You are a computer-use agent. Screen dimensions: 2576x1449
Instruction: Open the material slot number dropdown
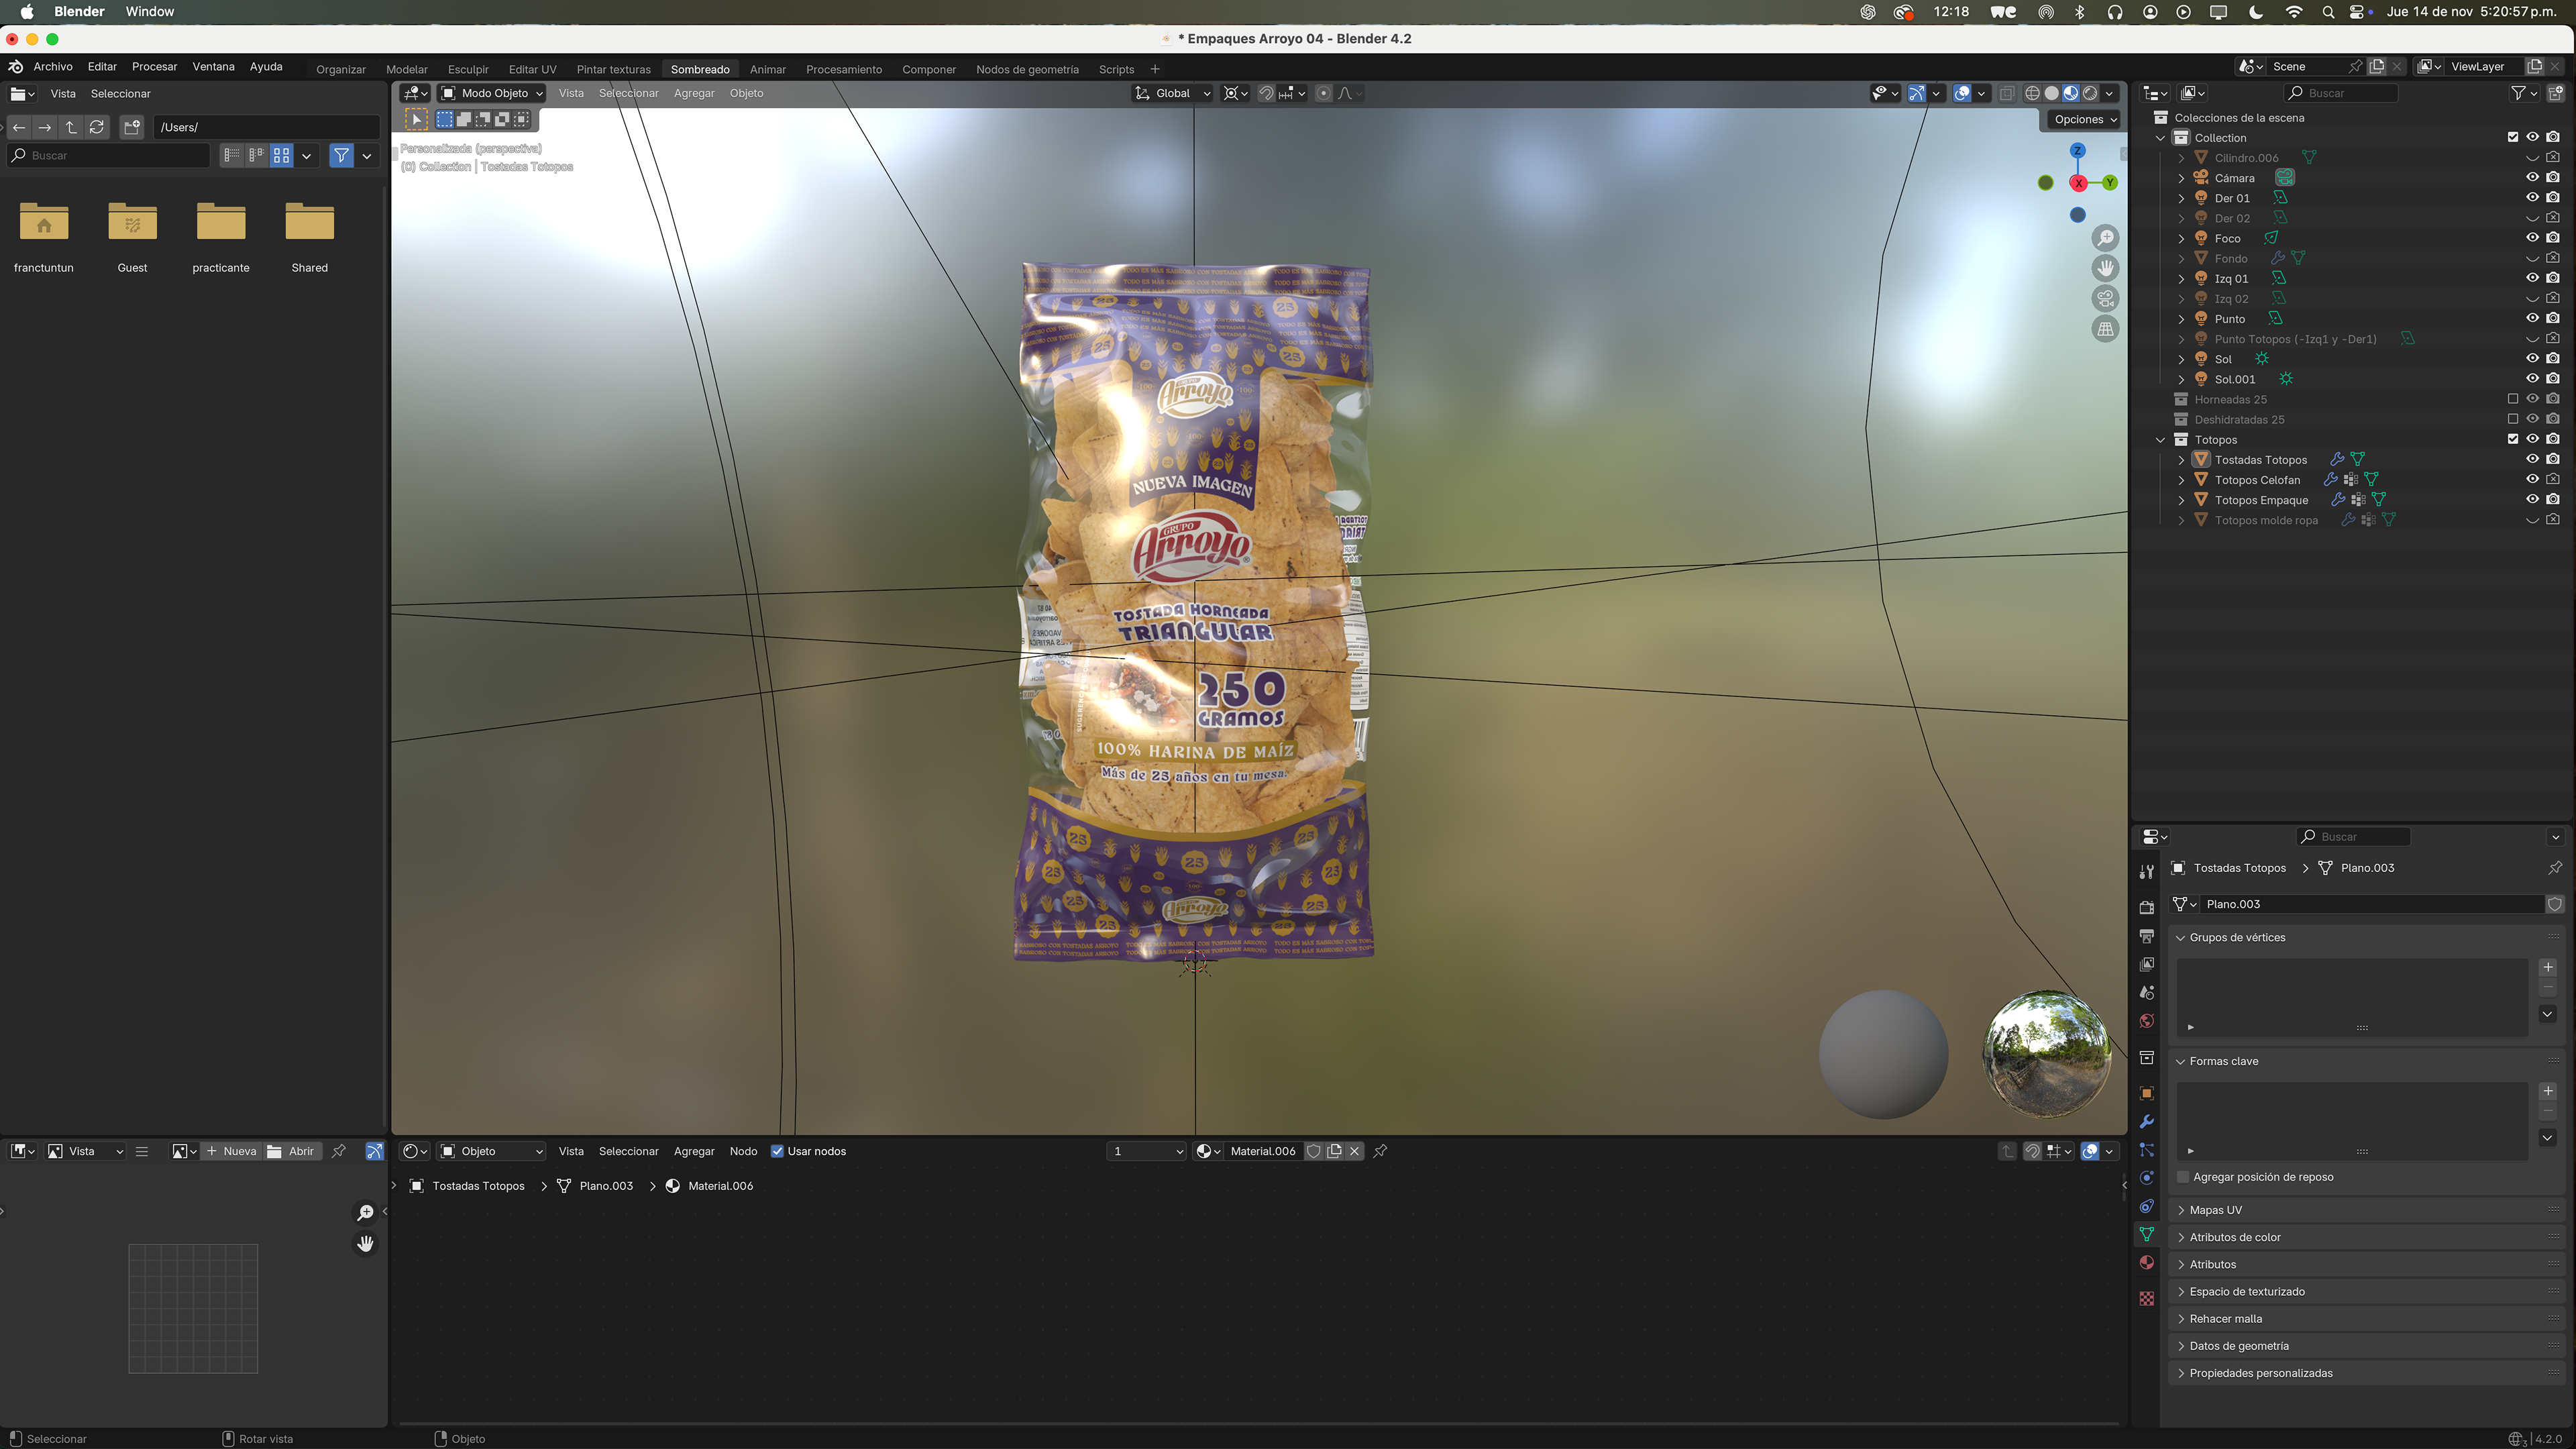(1146, 1151)
